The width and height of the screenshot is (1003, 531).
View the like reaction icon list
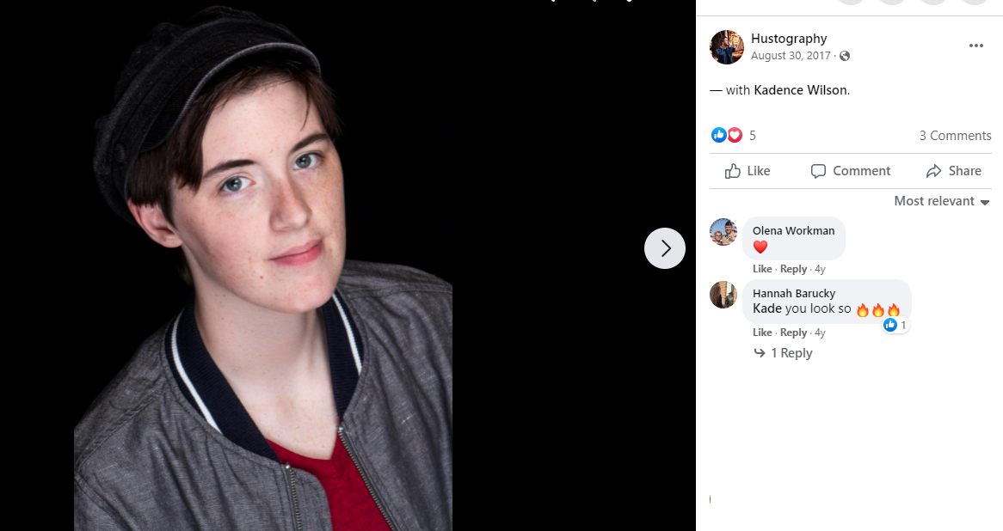pos(719,135)
